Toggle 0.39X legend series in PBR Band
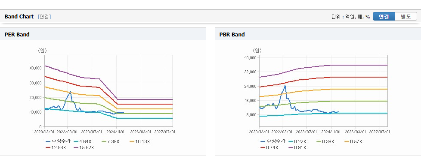This screenshot has width=421, height=156. 325,141
